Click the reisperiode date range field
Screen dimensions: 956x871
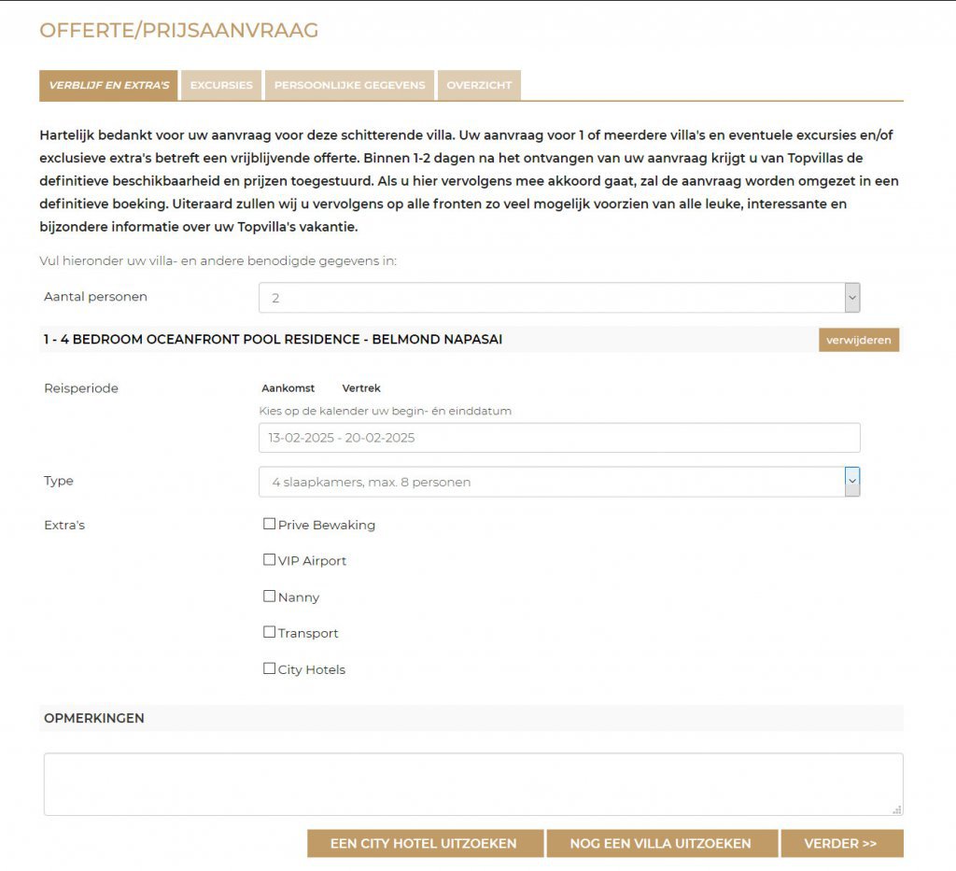(559, 438)
